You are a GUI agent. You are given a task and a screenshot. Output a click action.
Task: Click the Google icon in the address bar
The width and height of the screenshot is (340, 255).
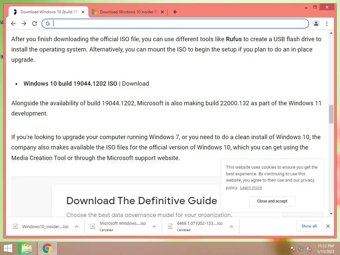48,24
